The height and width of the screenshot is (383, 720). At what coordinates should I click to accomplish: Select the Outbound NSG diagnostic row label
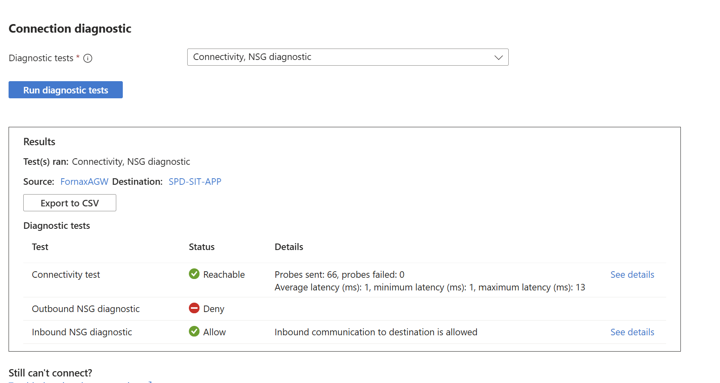tap(86, 309)
